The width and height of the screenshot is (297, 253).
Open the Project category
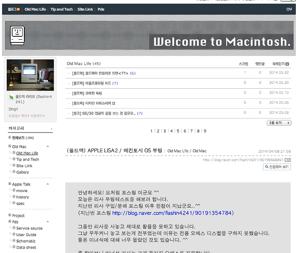(19, 216)
